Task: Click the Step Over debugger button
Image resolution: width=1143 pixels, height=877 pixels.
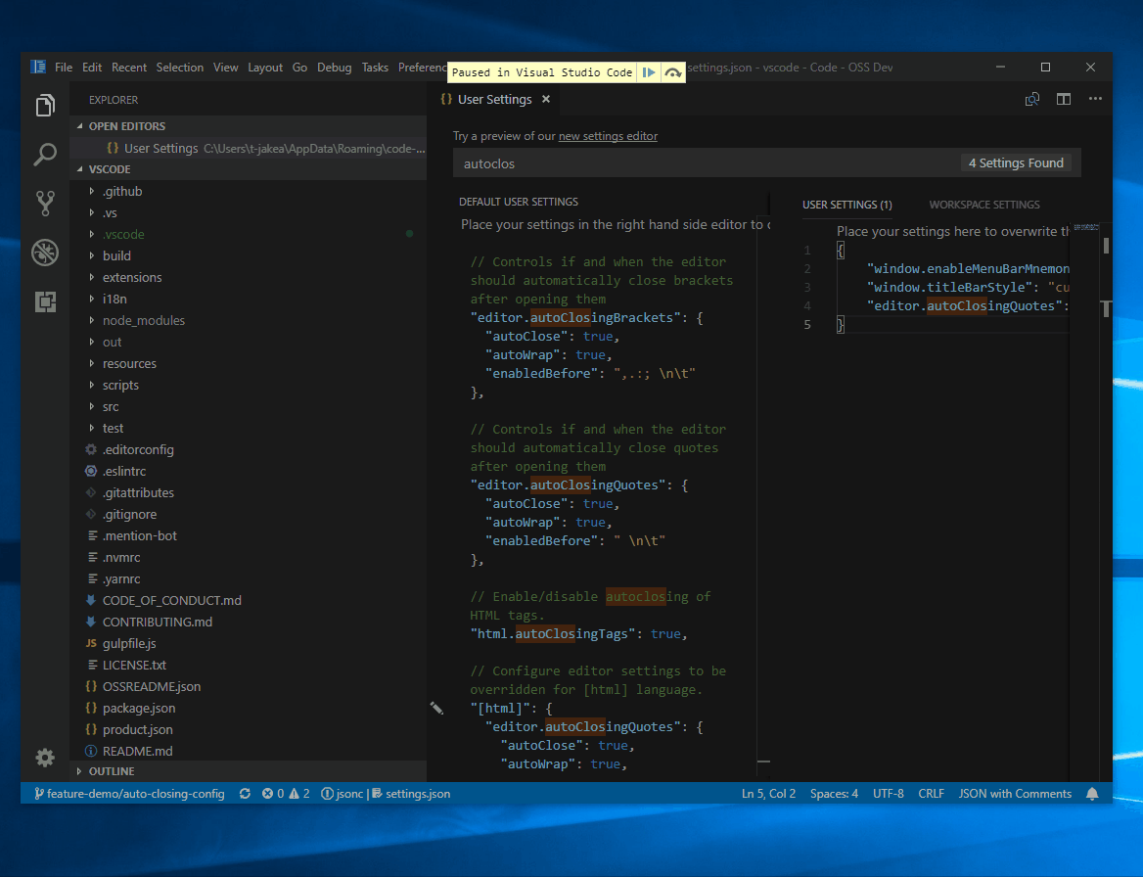Action: point(673,72)
